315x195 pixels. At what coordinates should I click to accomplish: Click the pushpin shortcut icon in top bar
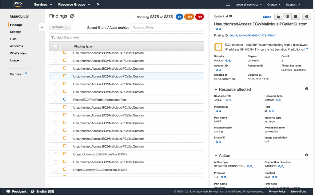point(98,4)
